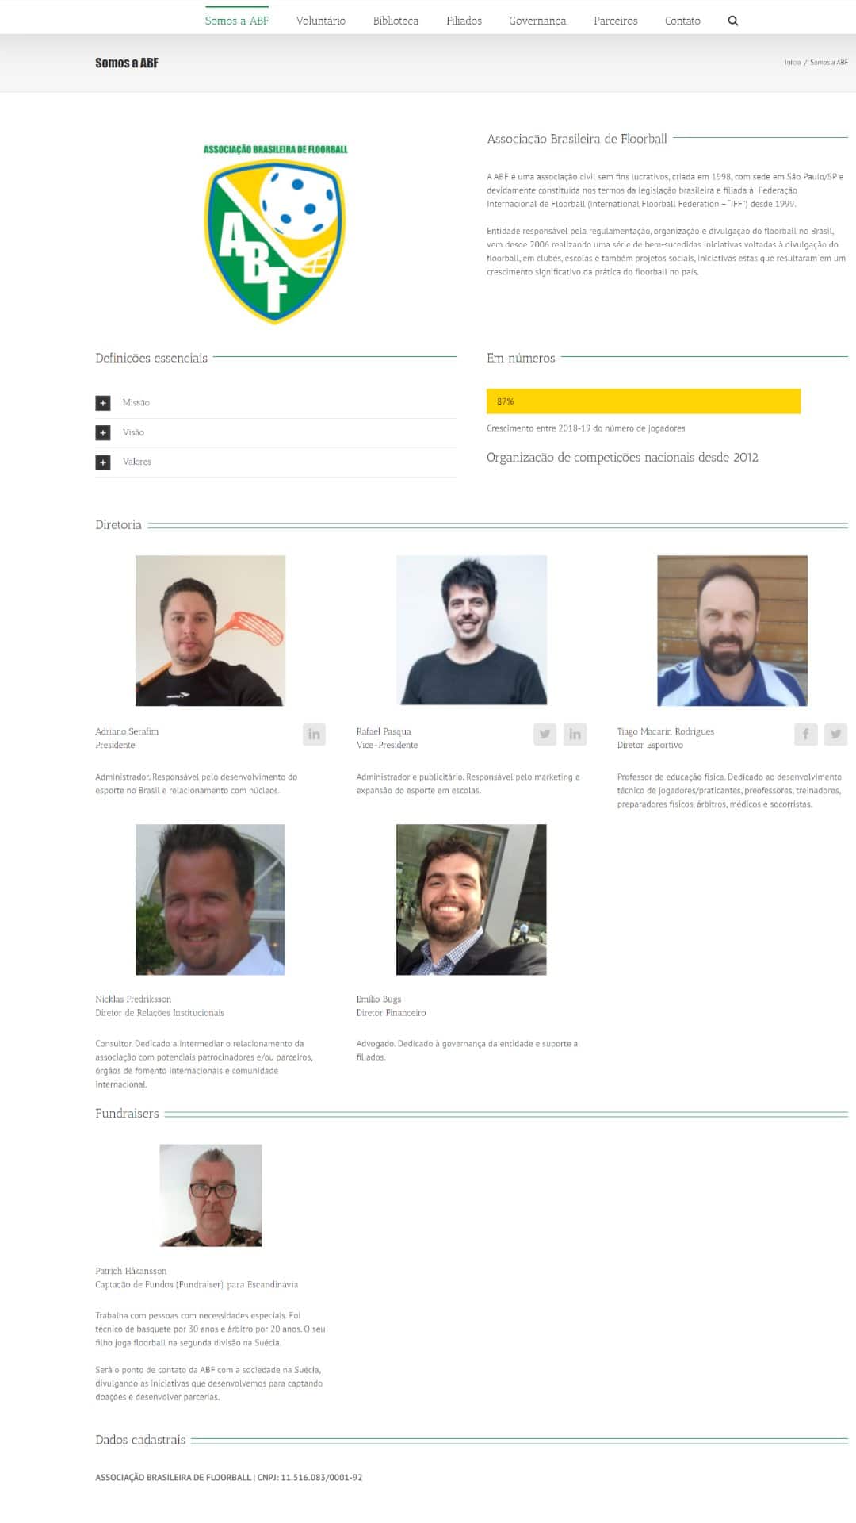Expand the Visão accordion item

pyautogui.click(x=276, y=432)
